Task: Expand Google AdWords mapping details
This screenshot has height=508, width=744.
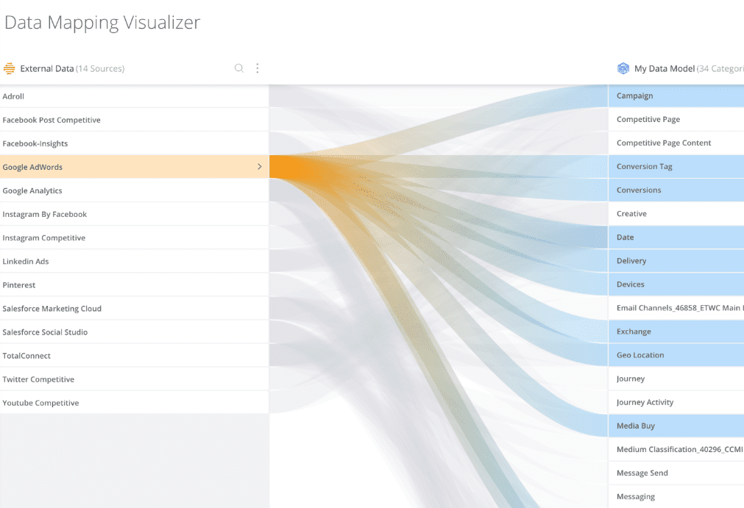Action: pos(259,167)
